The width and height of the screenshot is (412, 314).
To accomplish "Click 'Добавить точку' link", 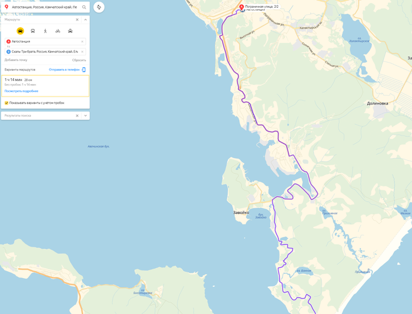I will 16,60.
